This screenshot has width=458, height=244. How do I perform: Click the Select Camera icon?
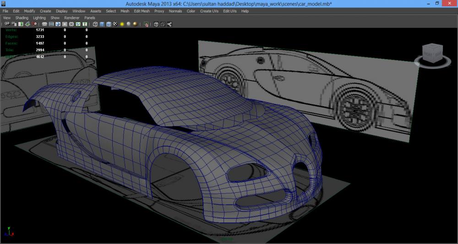pos(7,24)
